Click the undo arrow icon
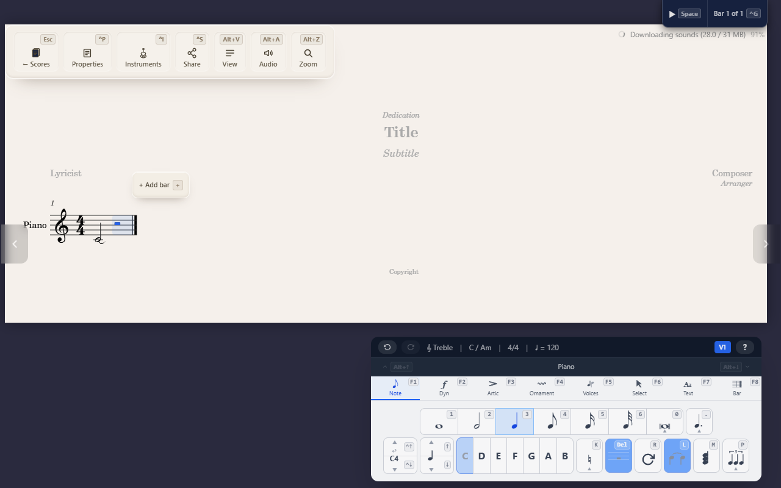 tap(387, 347)
